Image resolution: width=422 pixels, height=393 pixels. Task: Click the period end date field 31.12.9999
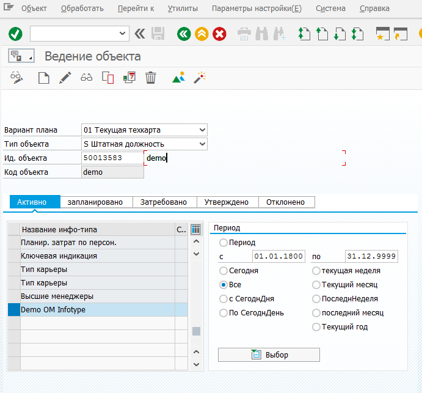(371, 256)
